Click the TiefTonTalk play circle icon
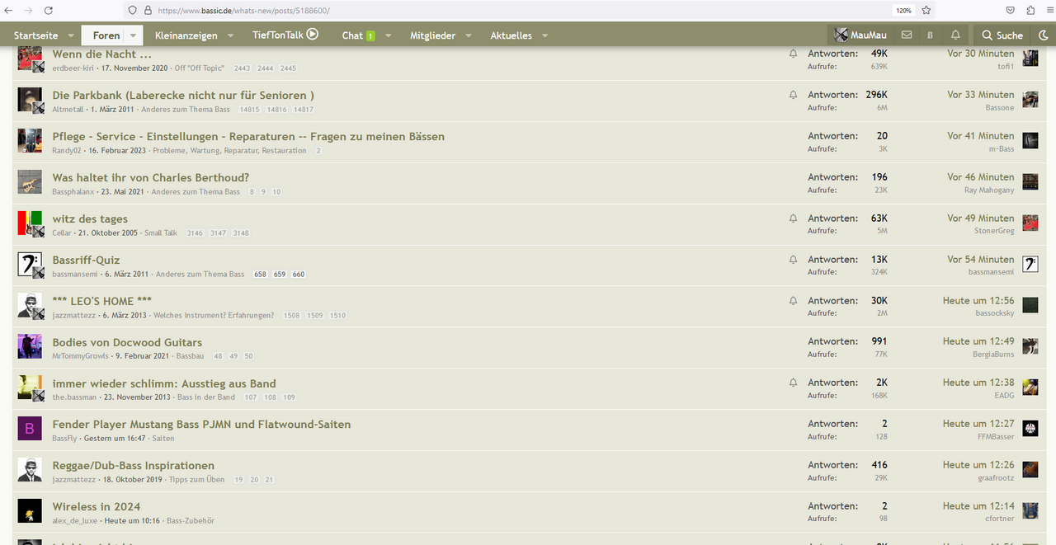 tap(313, 35)
